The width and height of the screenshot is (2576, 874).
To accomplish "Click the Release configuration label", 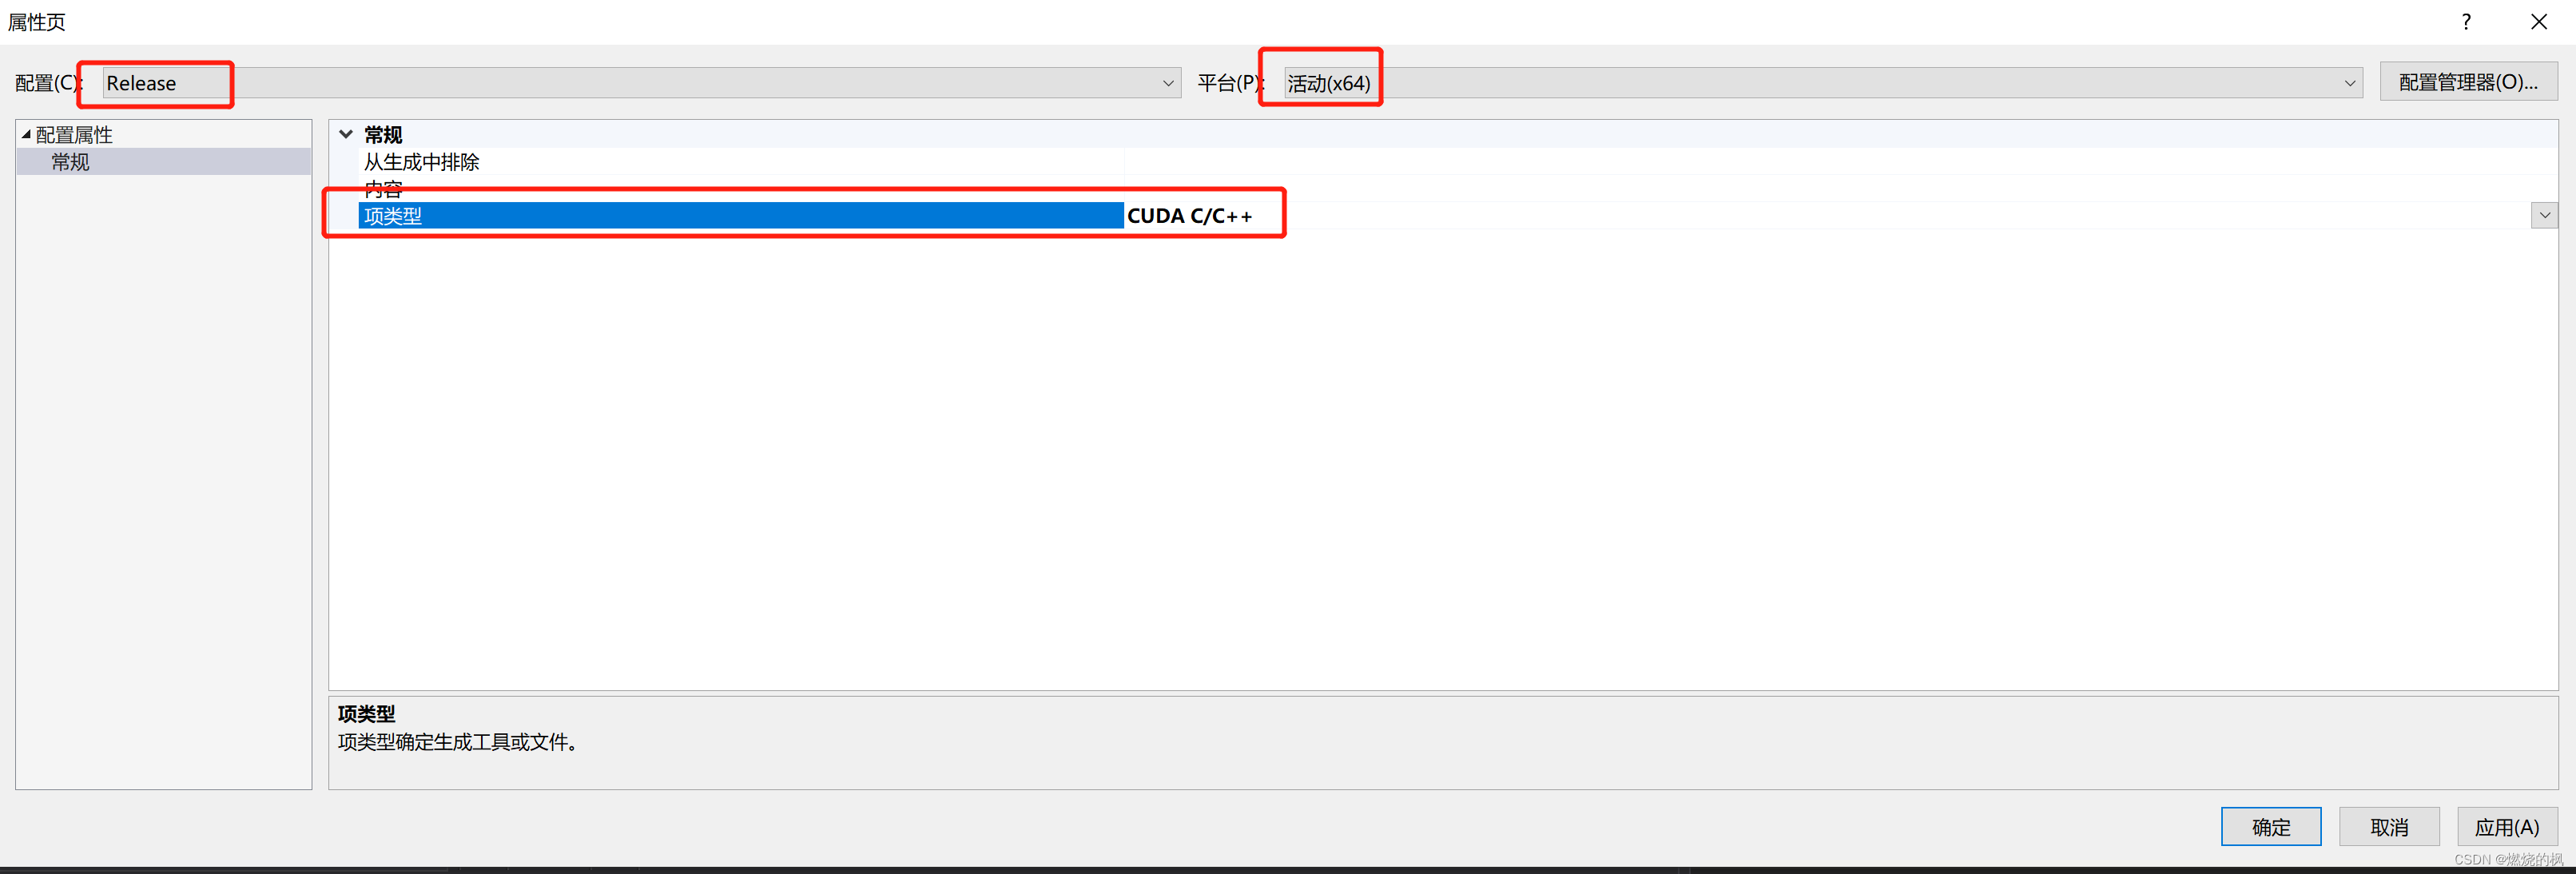I will pos(143,82).
